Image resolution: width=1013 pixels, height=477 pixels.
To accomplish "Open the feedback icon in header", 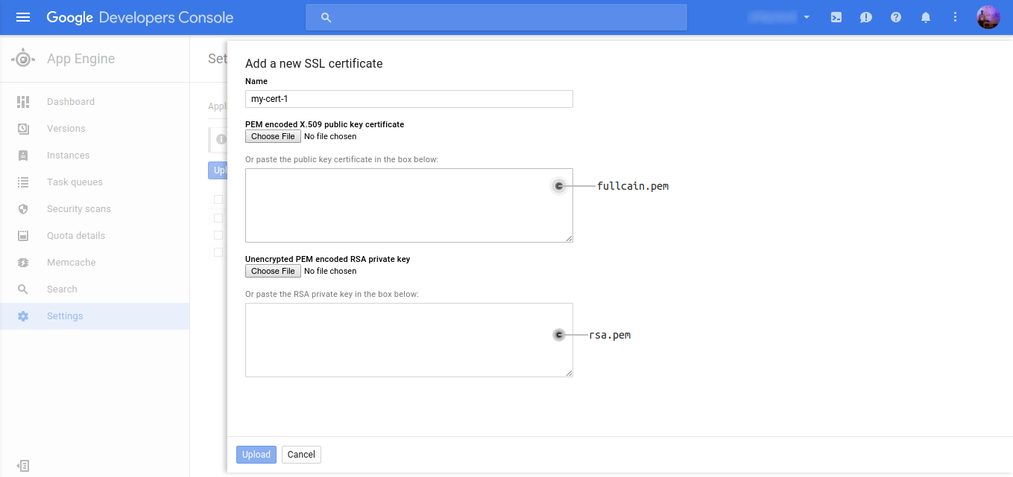I will tap(866, 17).
